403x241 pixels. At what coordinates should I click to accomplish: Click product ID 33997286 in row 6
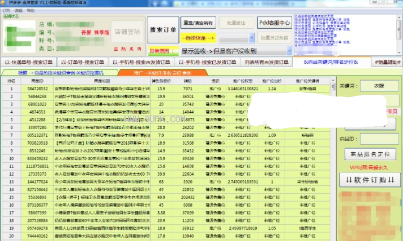pos(37,127)
